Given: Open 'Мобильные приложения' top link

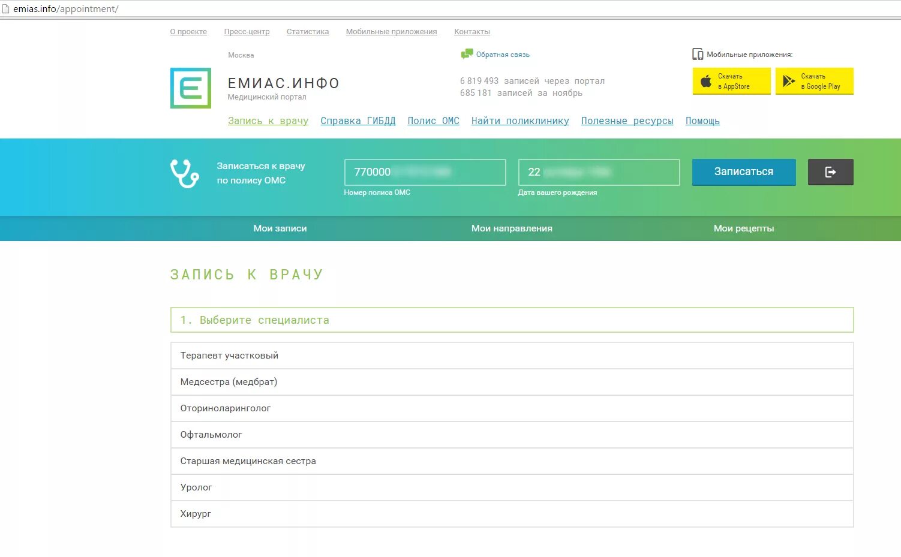Looking at the screenshot, I should click(391, 32).
